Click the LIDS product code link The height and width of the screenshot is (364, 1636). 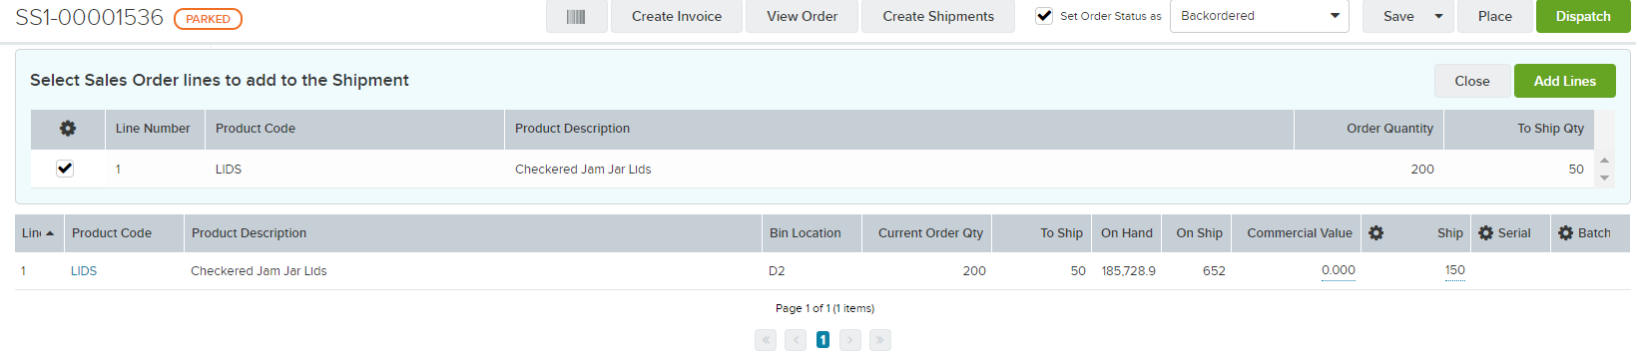84,271
